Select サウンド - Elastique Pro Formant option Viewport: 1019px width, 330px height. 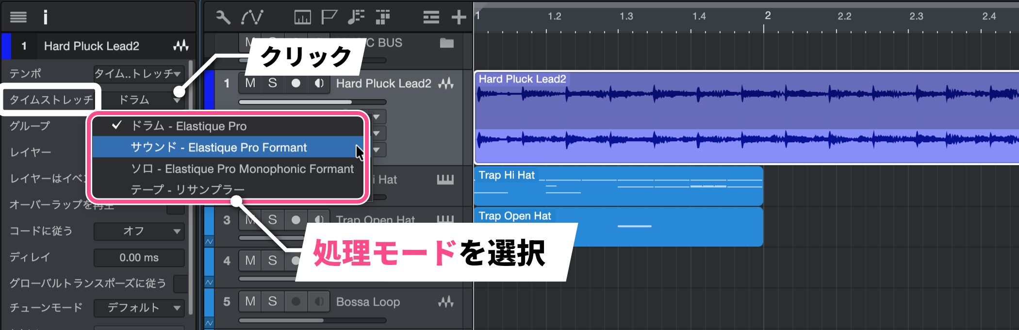[218, 148]
